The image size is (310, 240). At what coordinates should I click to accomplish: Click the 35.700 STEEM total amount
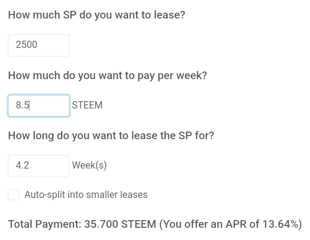point(120,224)
